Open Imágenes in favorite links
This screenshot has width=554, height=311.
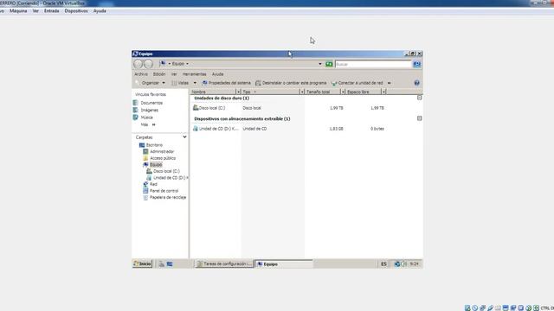pyautogui.click(x=149, y=110)
